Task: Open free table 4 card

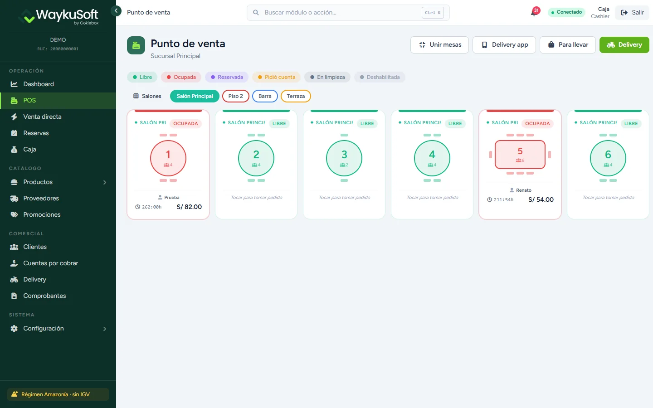Action: pyautogui.click(x=432, y=165)
